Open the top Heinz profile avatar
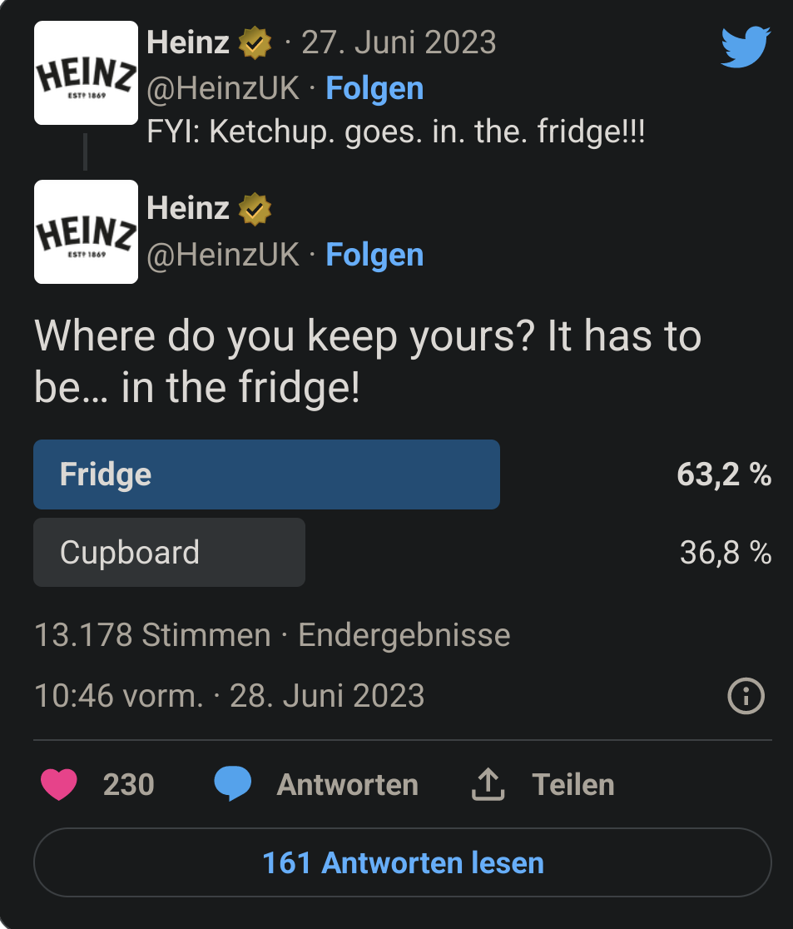The width and height of the screenshot is (793, 929). point(86,73)
